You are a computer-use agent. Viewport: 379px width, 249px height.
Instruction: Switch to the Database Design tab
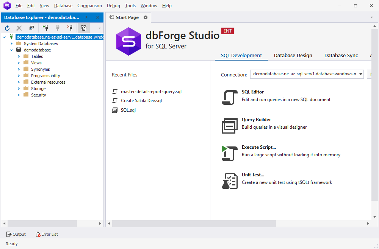coord(293,56)
